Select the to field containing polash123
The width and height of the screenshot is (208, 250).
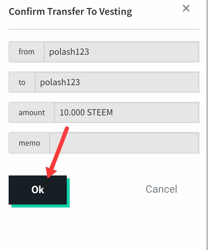[117, 82]
